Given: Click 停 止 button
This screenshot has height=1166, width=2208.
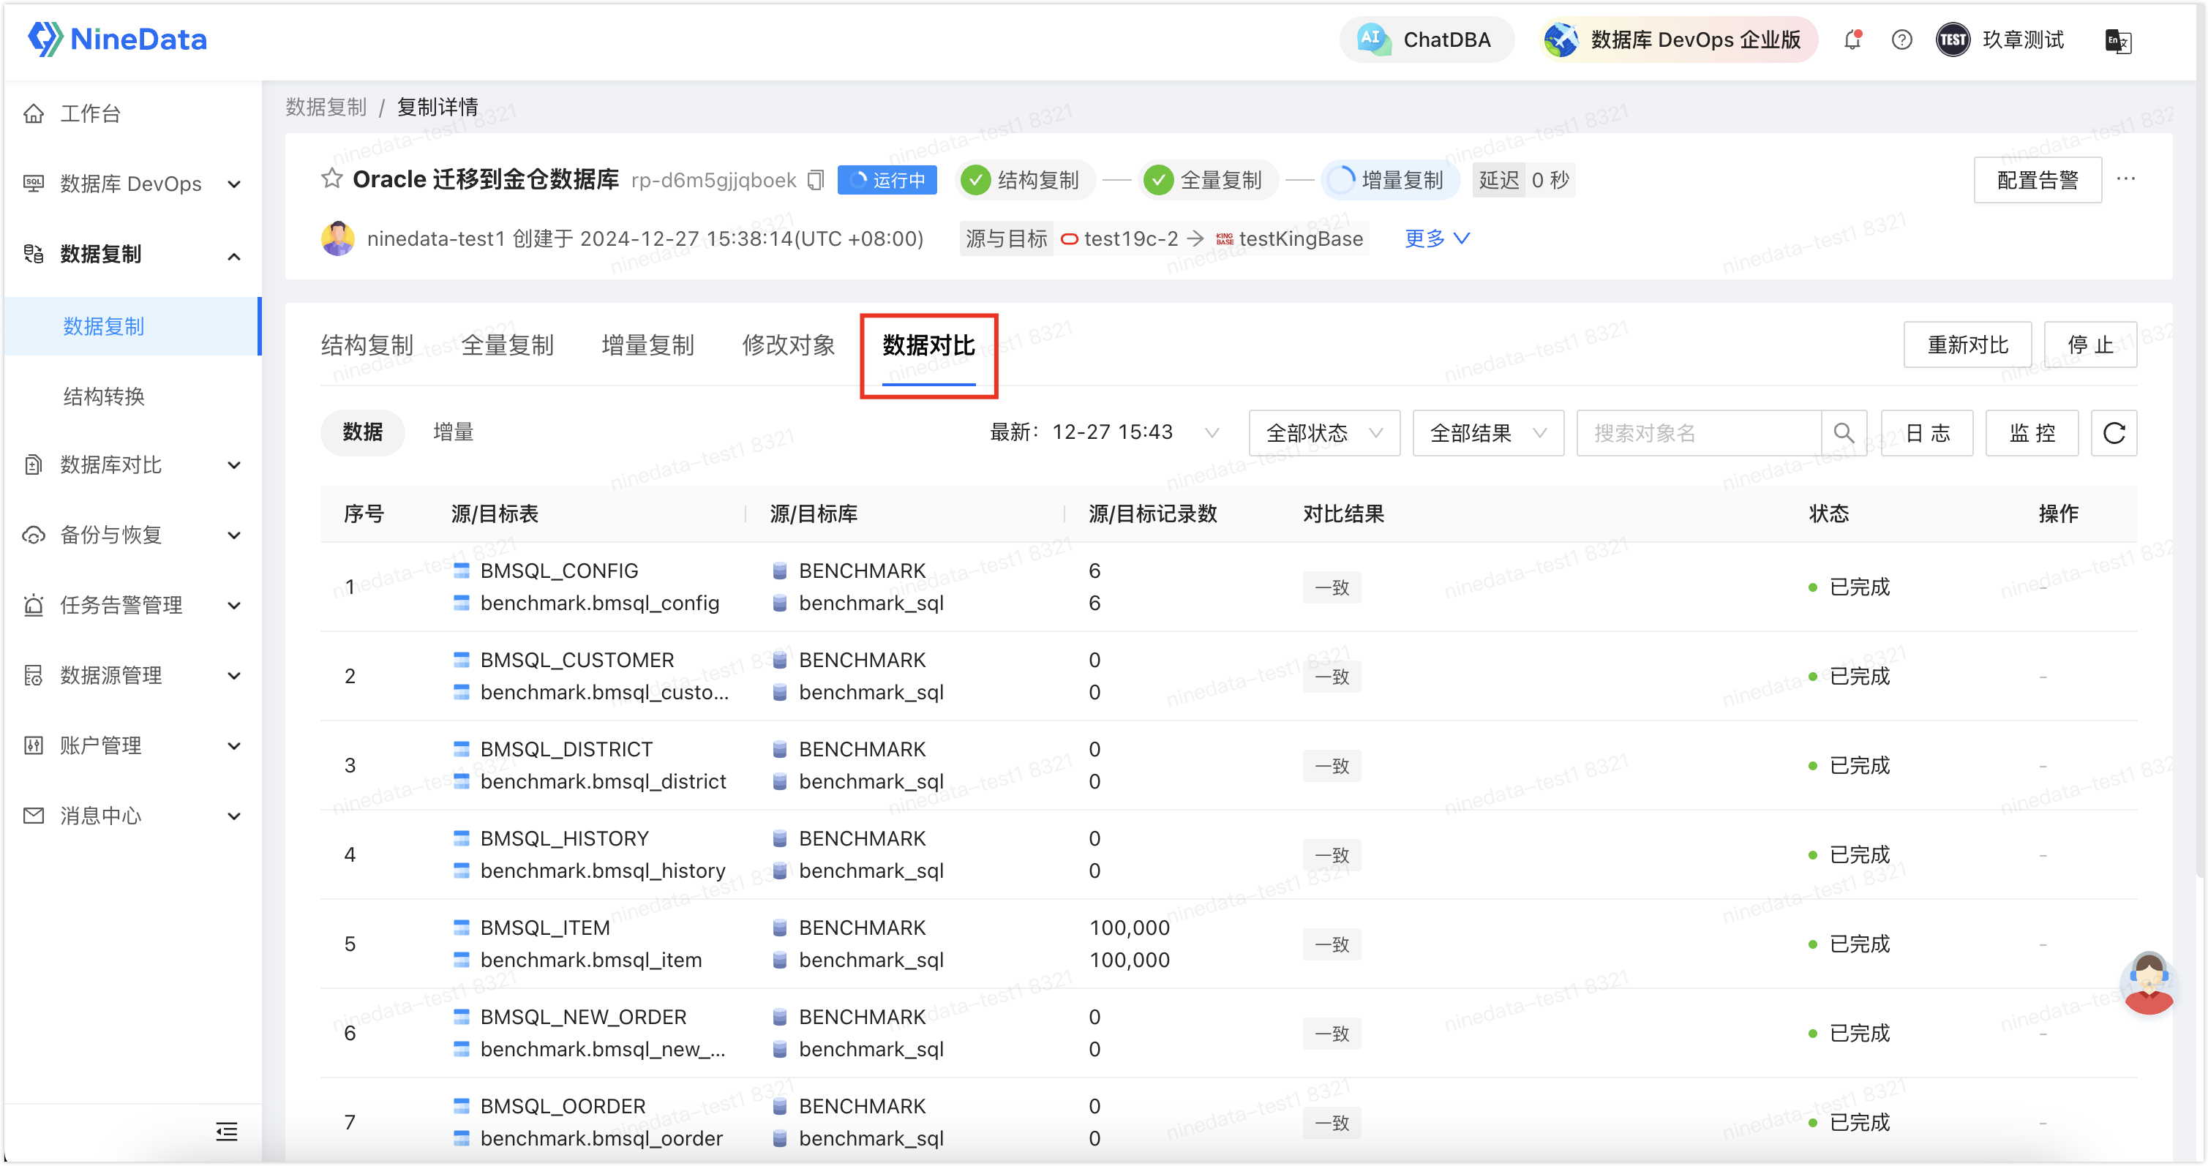Looking at the screenshot, I should pos(2089,345).
